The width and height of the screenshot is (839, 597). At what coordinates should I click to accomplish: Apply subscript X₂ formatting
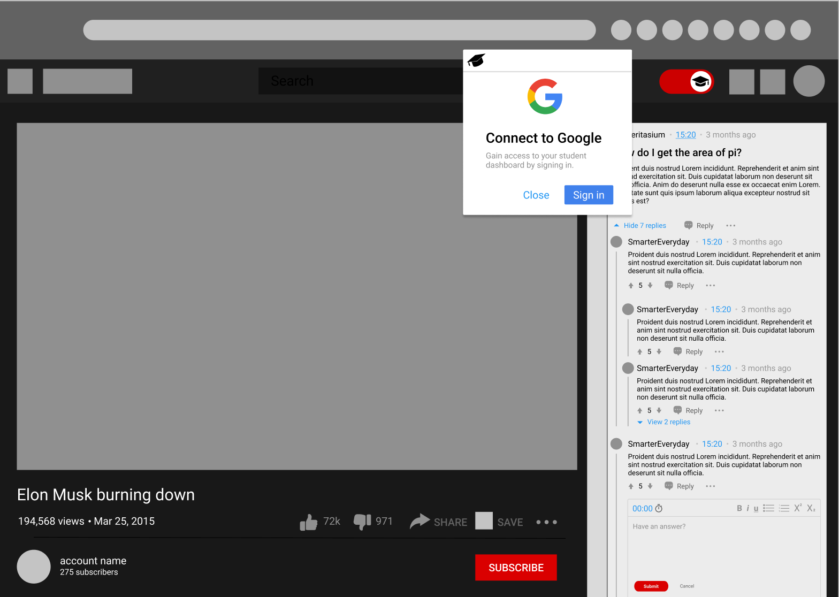(x=811, y=508)
